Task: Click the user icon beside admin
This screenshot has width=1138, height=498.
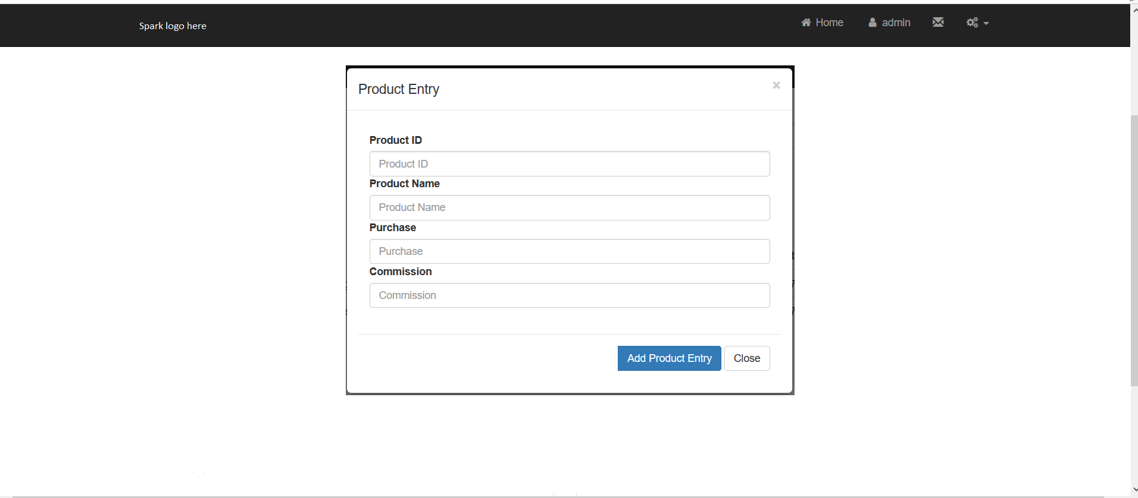Action: click(873, 23)
